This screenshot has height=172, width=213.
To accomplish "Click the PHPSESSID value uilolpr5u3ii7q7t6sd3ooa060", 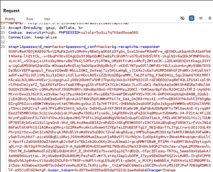I will pos(109,33).
